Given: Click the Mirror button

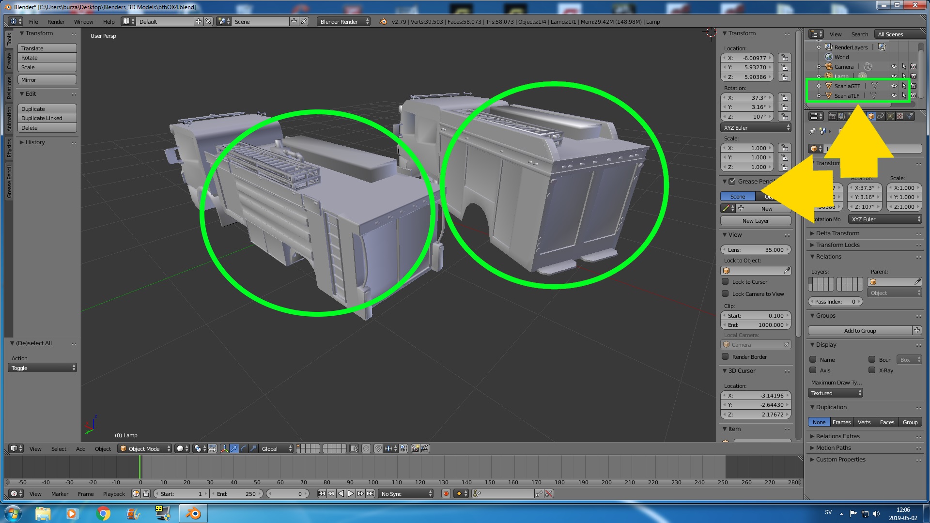Looking at the screenshot, I should [x=47, y=80].
